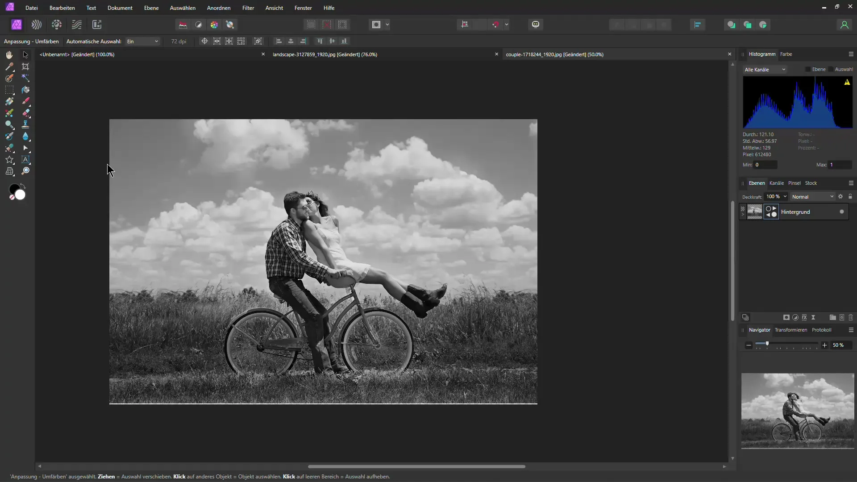Toggle the Quick Mask button
Image resolution: width=857 pixels, height=482 pixels.
pyautogui.click(x=376, y=25)
